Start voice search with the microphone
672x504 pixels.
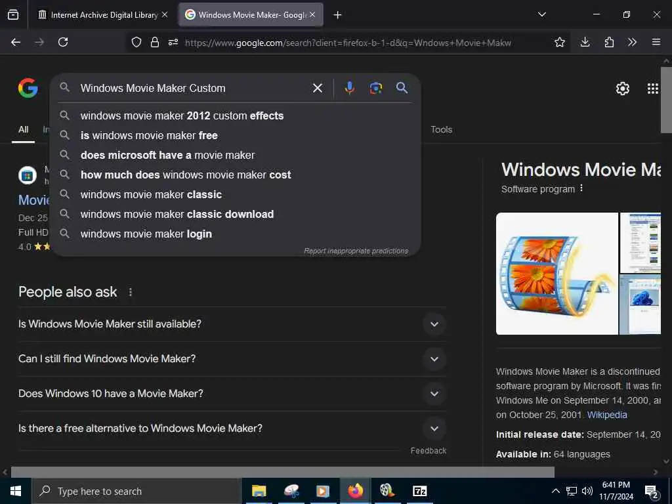click(x=350, y=88)
